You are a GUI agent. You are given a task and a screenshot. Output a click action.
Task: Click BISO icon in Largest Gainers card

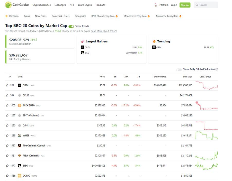(x=82, y=52)
